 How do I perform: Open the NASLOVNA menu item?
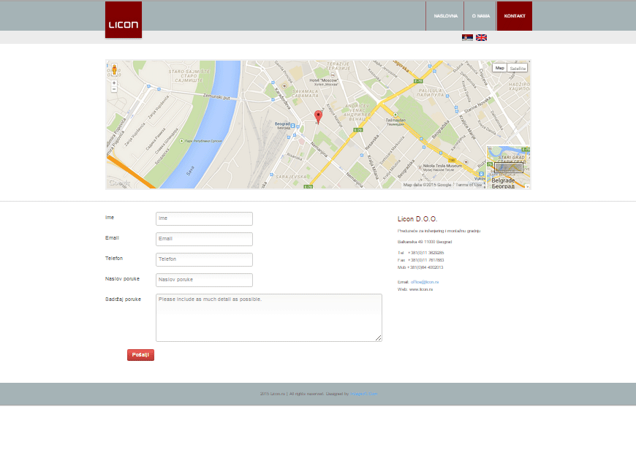(445, 16)
